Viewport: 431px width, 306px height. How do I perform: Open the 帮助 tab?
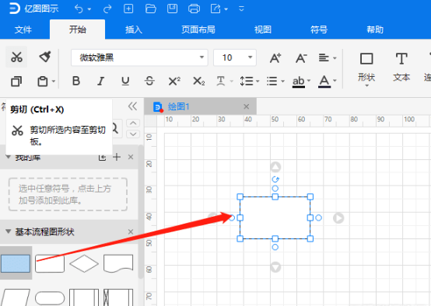click(375, 30)
